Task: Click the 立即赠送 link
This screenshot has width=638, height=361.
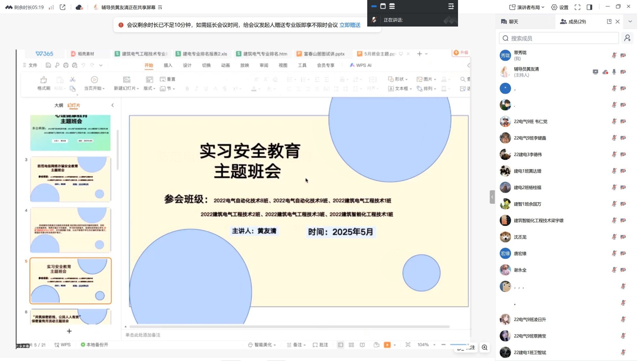Action: (350, 25)
